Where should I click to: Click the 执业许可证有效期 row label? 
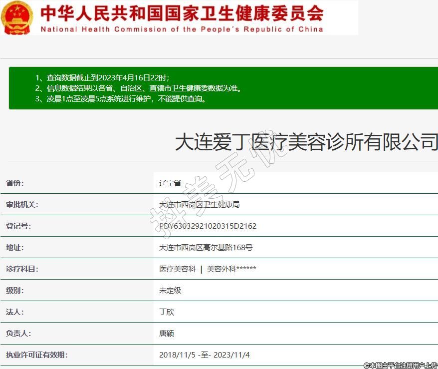36,355
